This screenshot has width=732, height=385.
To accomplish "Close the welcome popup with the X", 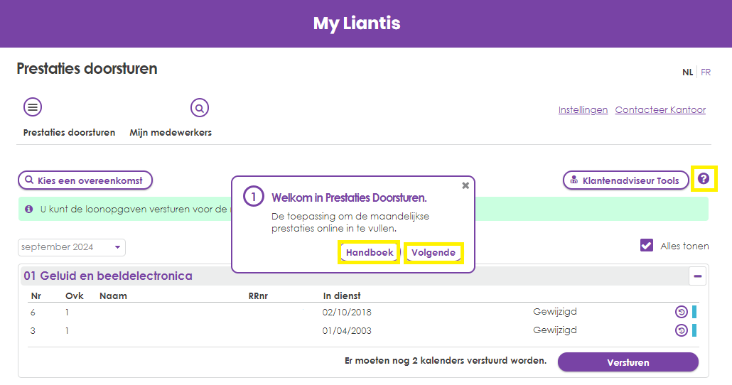I will [x=465, y=185].
